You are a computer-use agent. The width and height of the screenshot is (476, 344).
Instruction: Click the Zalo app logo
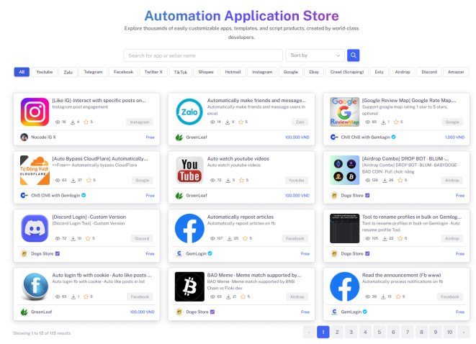pyautogui.click(x=189, y=112)
